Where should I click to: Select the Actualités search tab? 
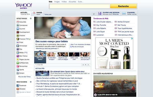click(x=72, y=2)
